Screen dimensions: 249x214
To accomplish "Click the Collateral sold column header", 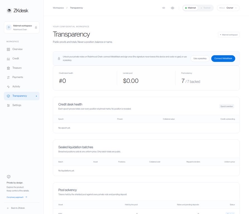I will (155, 162).
